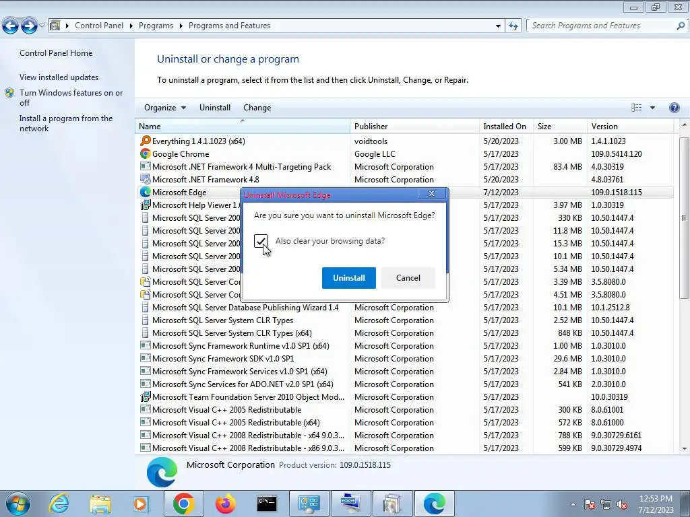Viewport: 690px width, 517px height.
Task: Select the Microsoft Edge list icon
Action: click(146, 192)
